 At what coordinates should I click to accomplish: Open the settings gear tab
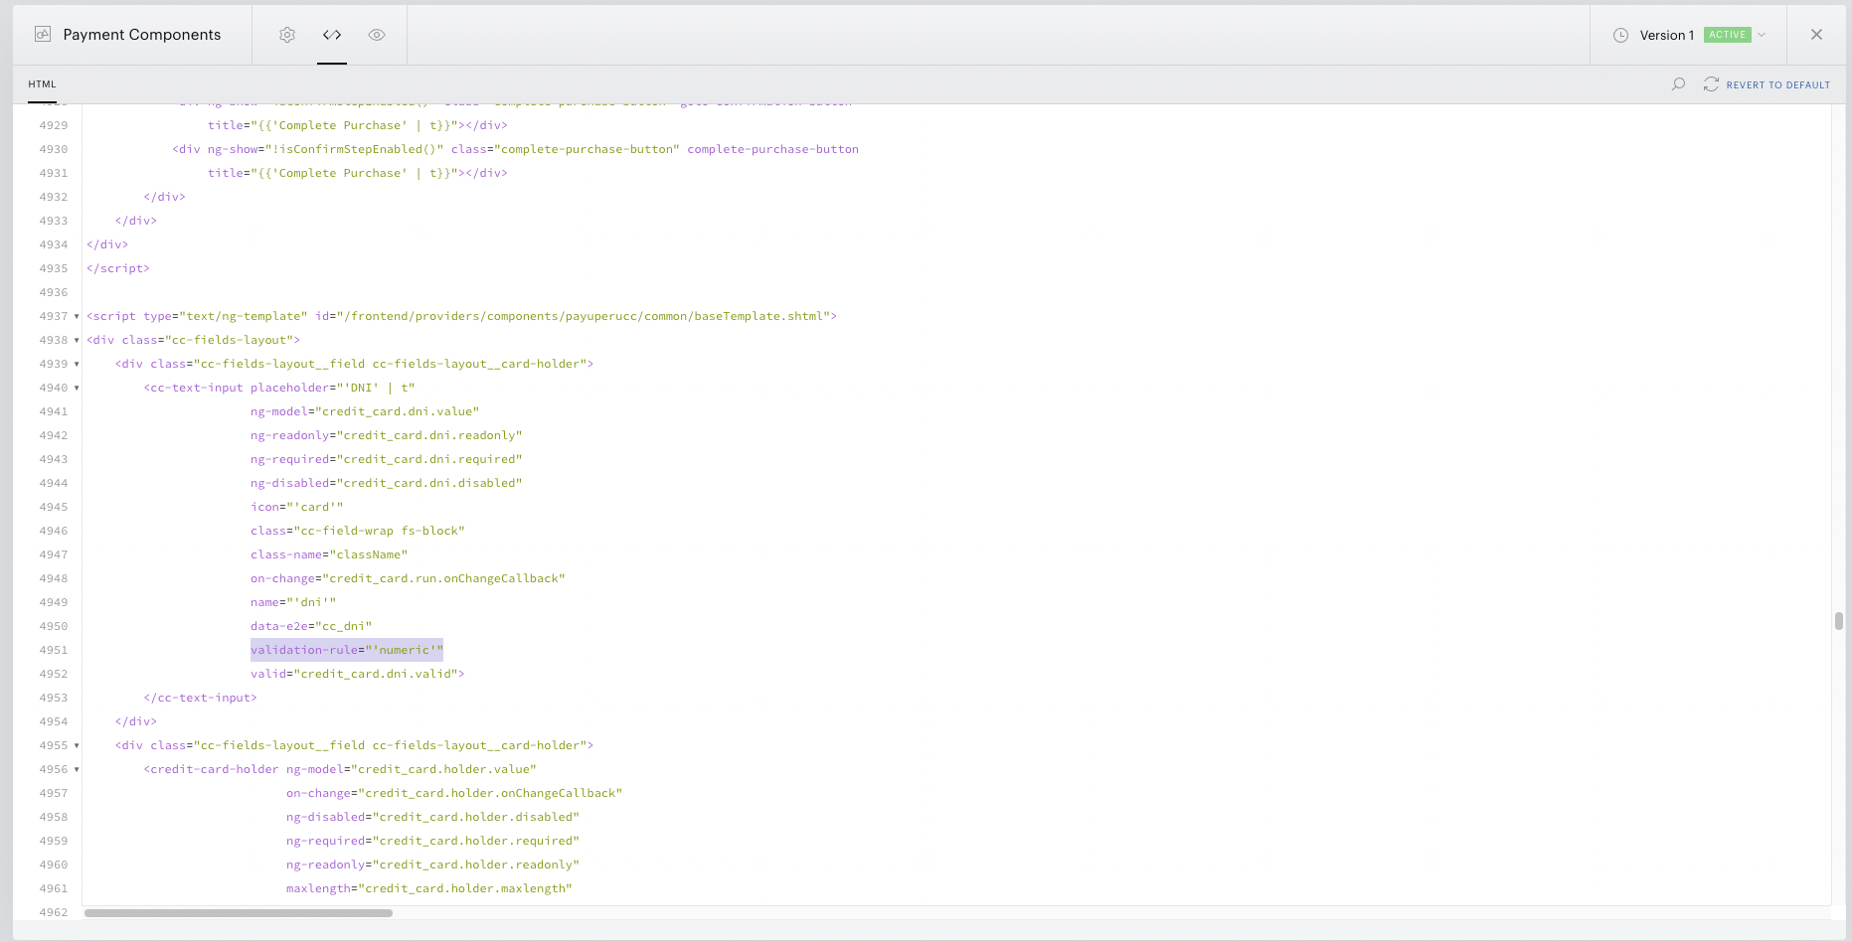pyautogui.click(x=287, y=35)
